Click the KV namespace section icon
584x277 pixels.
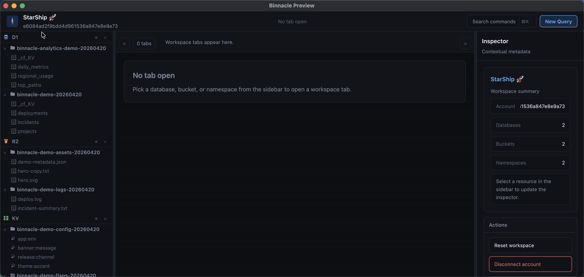point(6,219)
